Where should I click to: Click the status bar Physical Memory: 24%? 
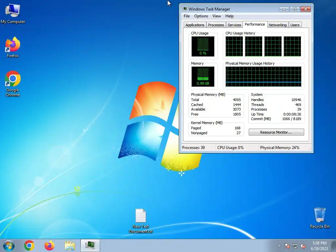tap(280, 148)
